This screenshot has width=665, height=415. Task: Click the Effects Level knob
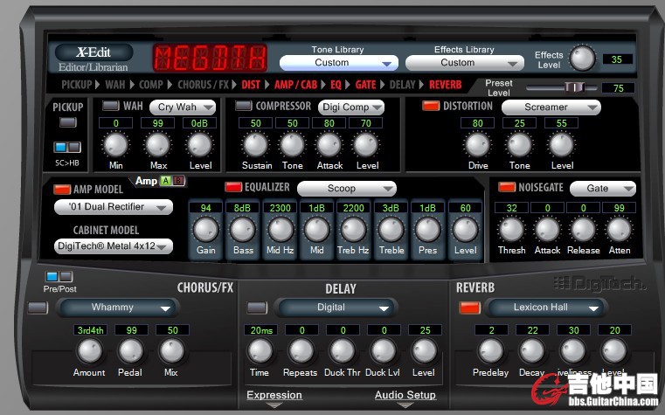pyautogui.click(x=582, y=59)
